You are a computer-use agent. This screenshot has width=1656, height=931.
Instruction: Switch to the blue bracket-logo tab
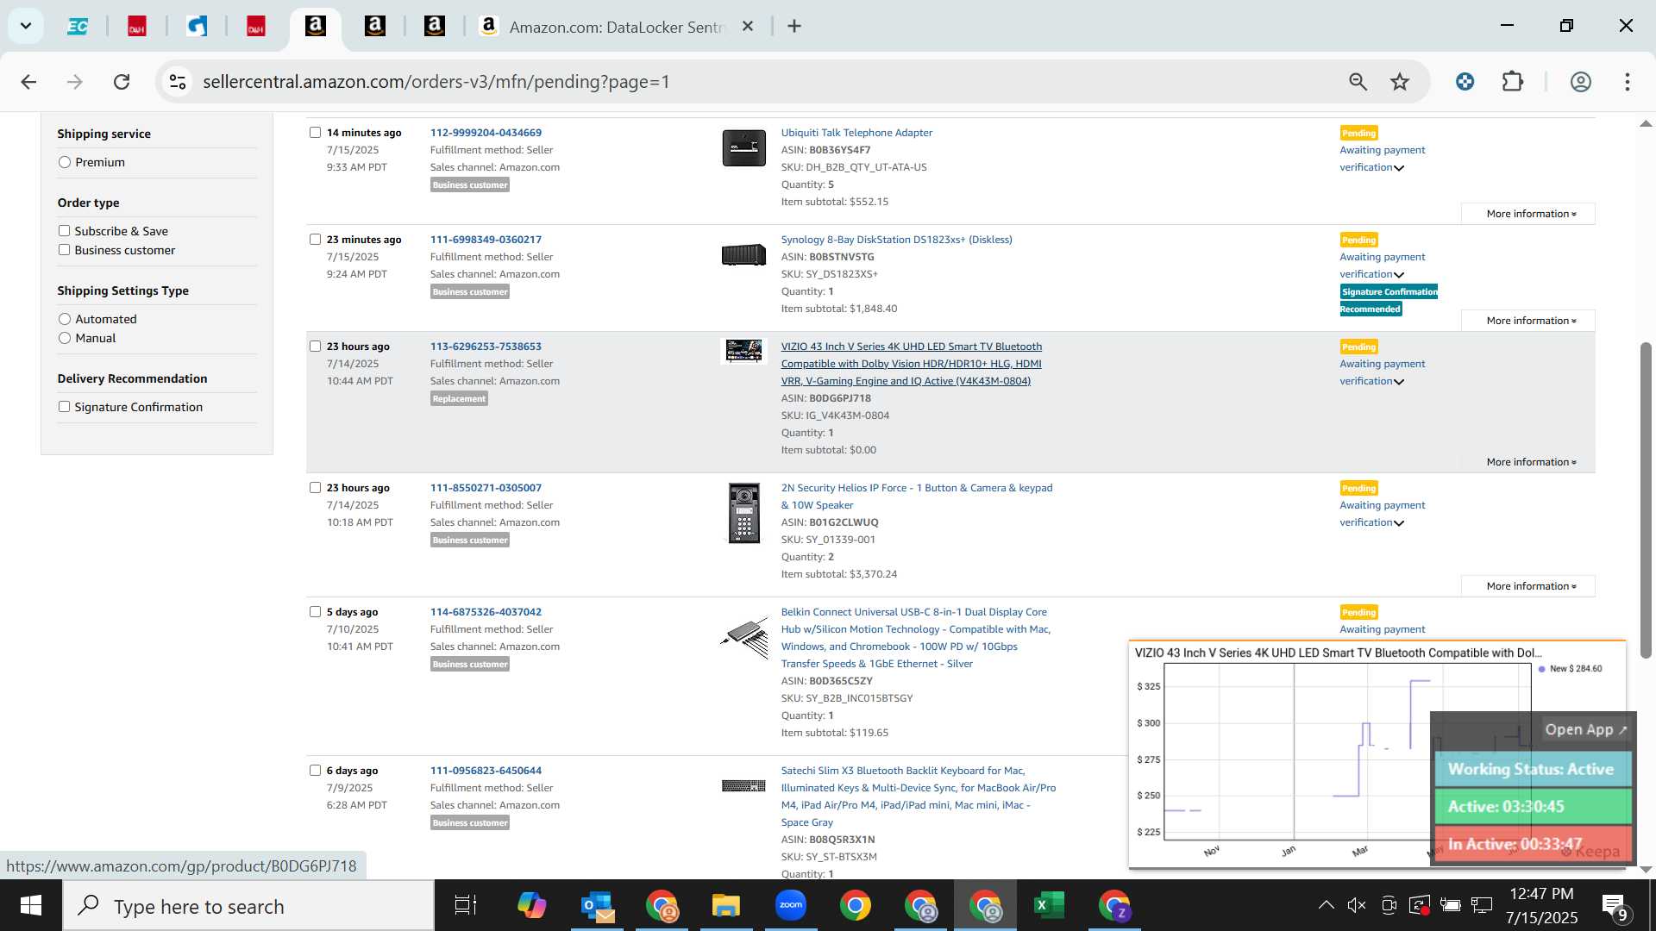[x=197, y=27]
